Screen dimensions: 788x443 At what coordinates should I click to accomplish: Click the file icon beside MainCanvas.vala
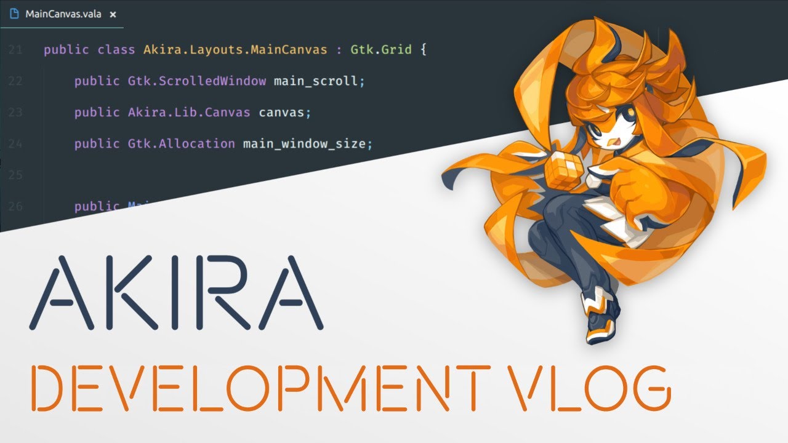pyautogui.click(x=14, y=14)
